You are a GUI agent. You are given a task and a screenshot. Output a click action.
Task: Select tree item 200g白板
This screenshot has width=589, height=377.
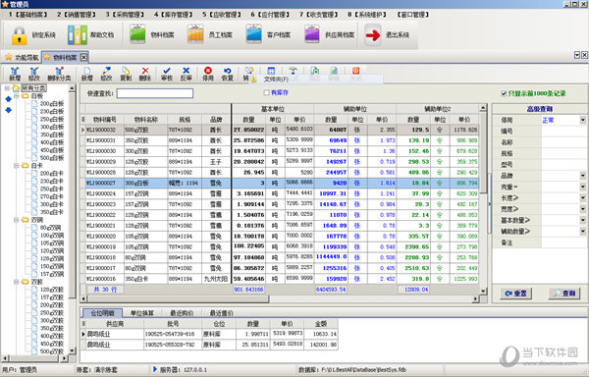pyautogui.click(x=52, y=104)
